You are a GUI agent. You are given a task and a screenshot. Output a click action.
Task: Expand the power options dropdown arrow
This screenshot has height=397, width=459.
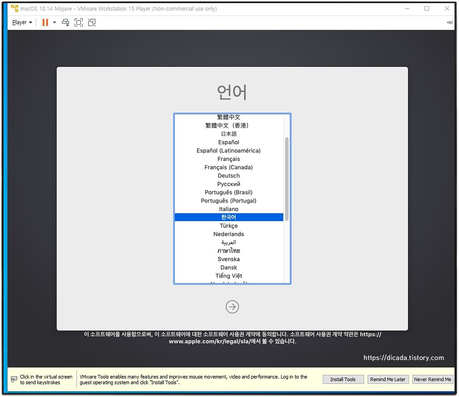click(x=55, y=22)
